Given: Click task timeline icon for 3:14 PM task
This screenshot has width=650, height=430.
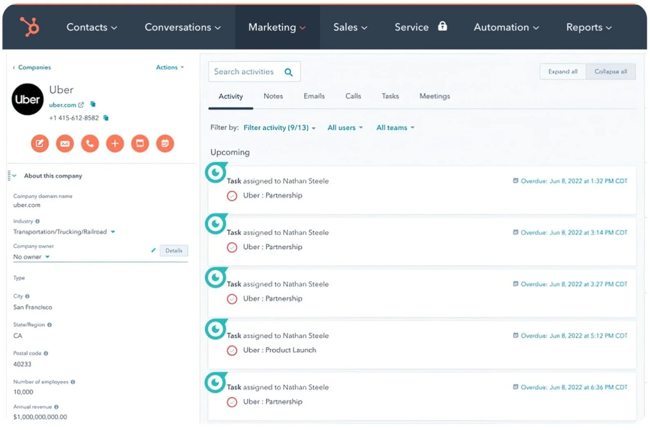Looking at the screenshot, I should 215,224.
